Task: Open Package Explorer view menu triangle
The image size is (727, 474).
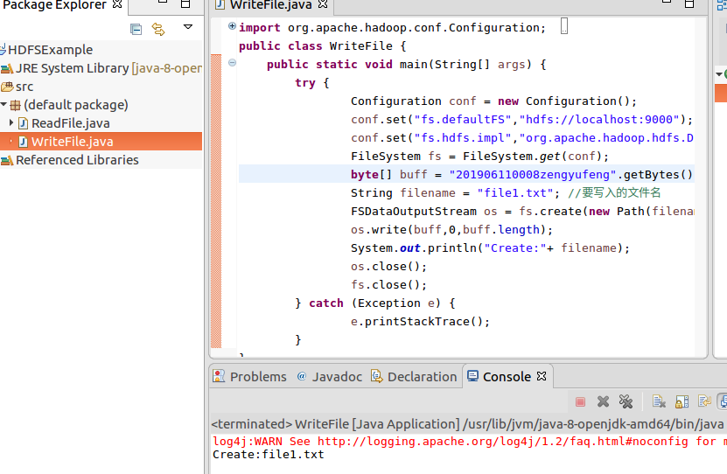Action: tap(188, 27)
